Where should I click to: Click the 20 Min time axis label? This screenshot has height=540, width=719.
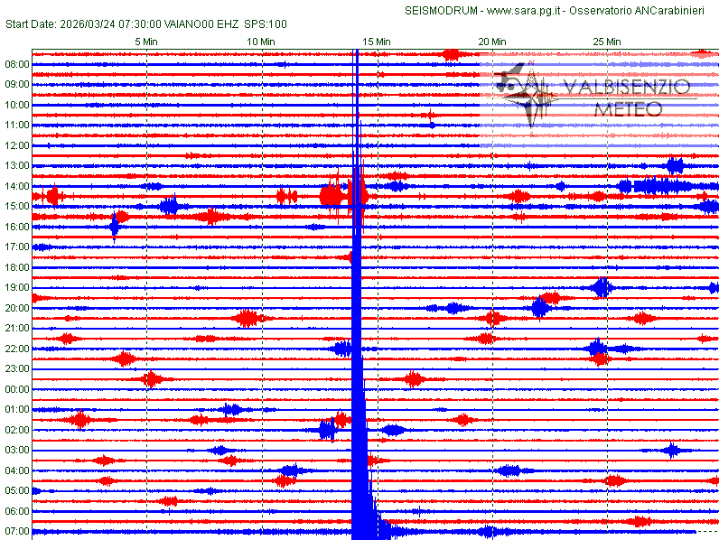click(491, 42)
